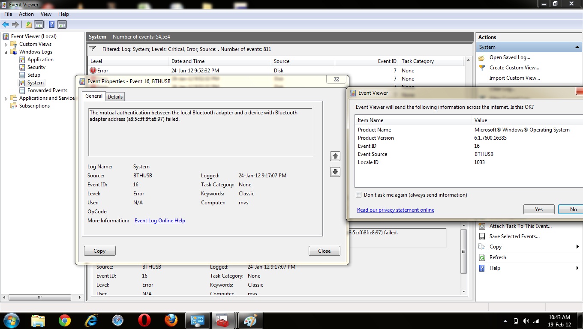Screen dimensions: 583x329
Task: Click the Create Custom View funnel icon
Action: point(481,68)
